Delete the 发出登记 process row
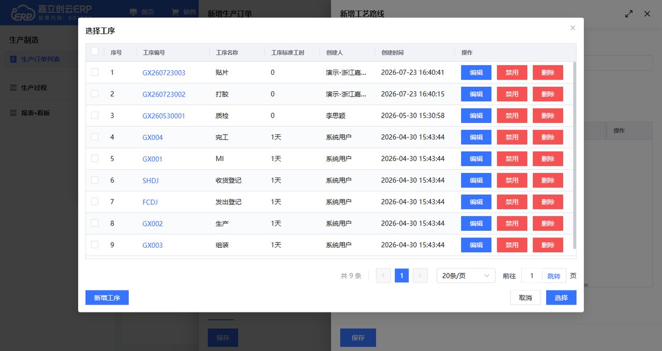Screen dimensions: 662x351 pyautogui.click(x=548, y=202)
